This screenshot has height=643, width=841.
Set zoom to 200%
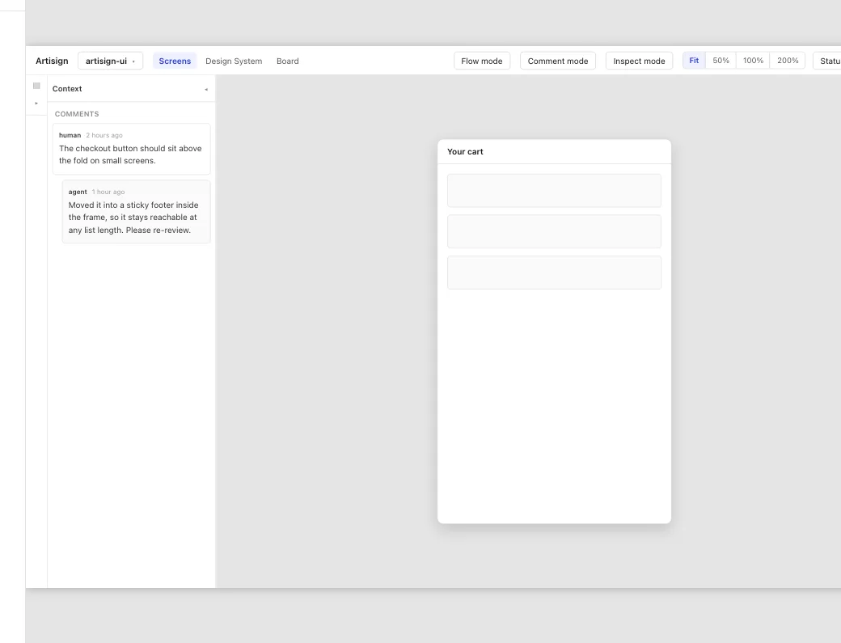click(788, 61)
